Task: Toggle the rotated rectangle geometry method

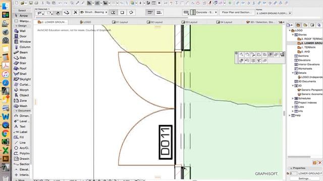Action: (131, 13)
